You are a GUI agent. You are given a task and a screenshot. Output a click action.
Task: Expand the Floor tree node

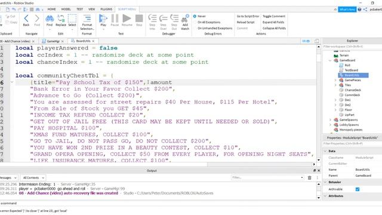click(335, 110)
